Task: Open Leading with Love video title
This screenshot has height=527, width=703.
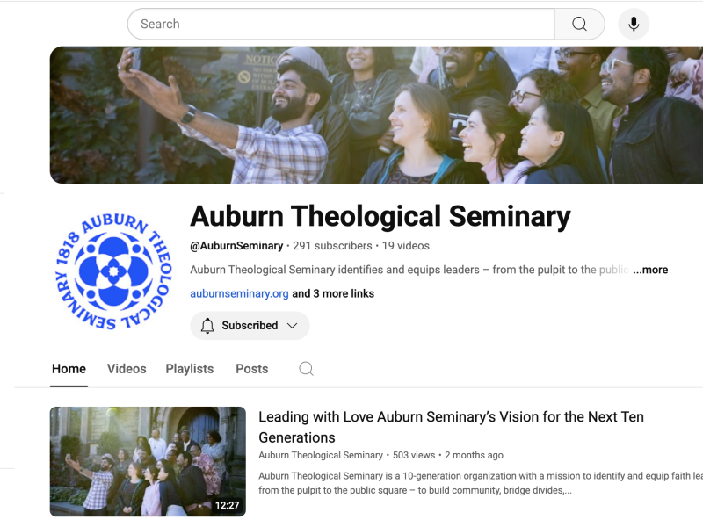Action: click(x=451, y=427)
